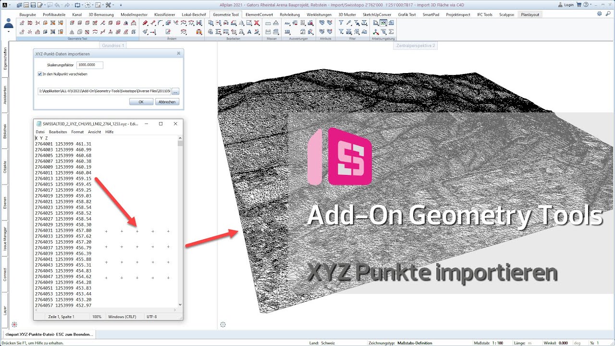Image resolution: width=615 pixels, height=346 pixels.
Task: Click the magnifier search icon at ribbon right
Action: (608, 14)
